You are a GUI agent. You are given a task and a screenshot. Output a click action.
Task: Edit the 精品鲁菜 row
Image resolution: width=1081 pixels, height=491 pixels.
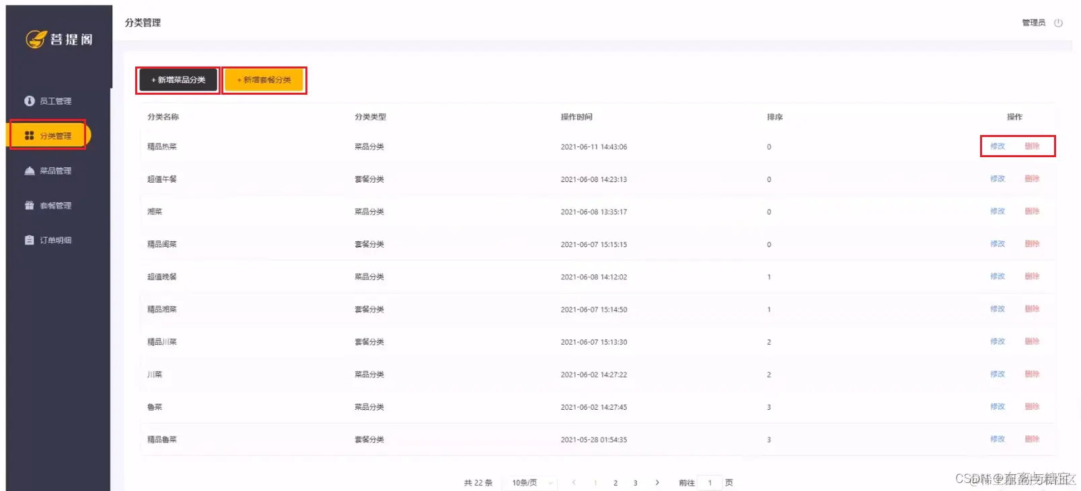pyautogui.click(x=998, y=439)
